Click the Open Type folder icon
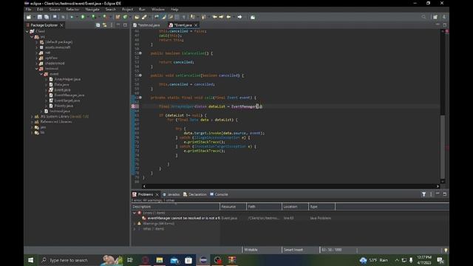Viewport: 473px width, 266px height. pyautogui.click(x=137, y=17)
